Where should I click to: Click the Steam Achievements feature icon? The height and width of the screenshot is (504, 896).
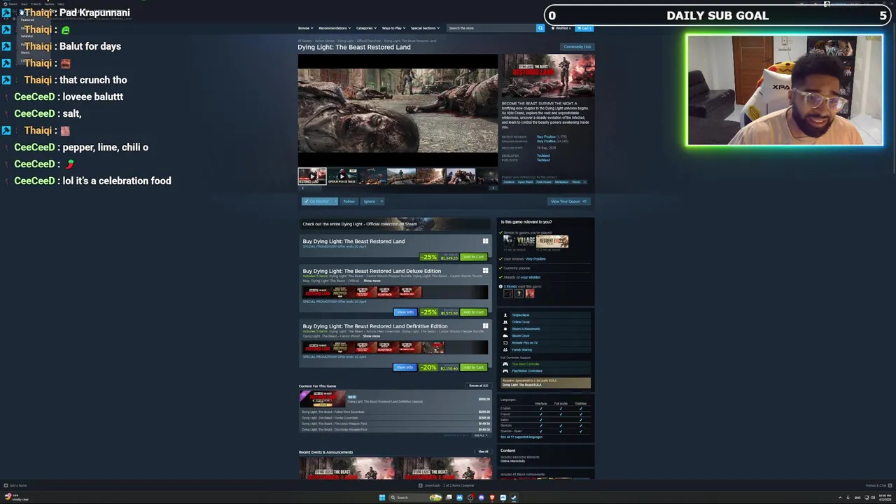pyautogui.click(x=505, y=328)
